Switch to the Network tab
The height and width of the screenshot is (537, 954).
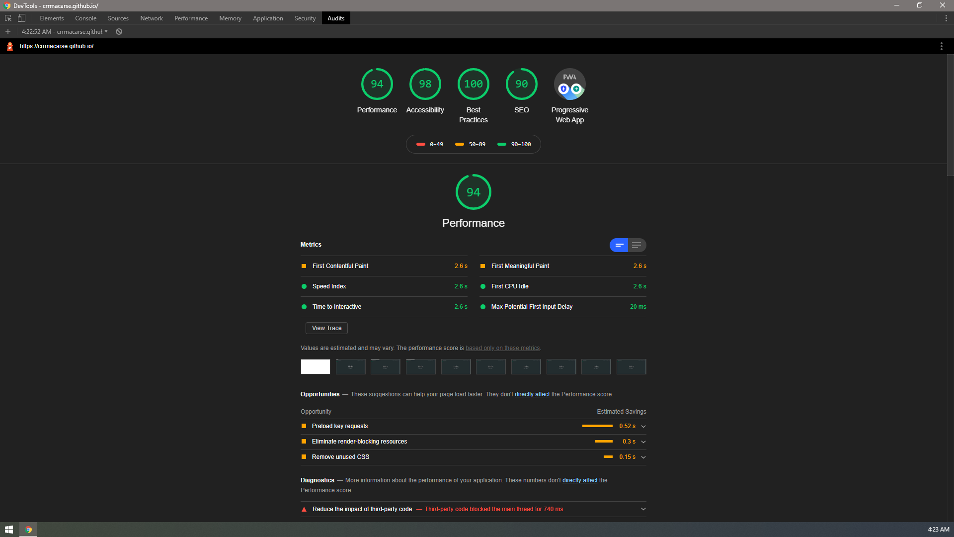tap(151, 18)
